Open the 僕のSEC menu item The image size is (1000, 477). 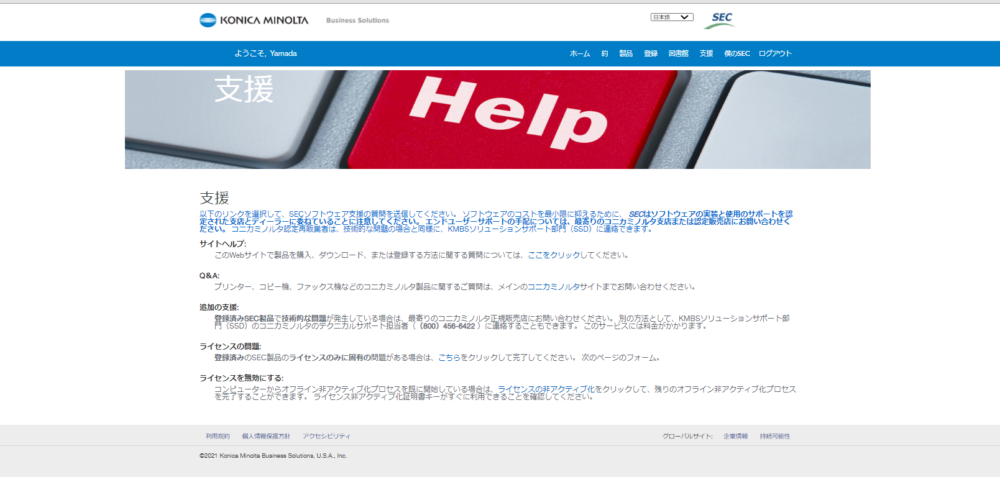click(737, 53)
